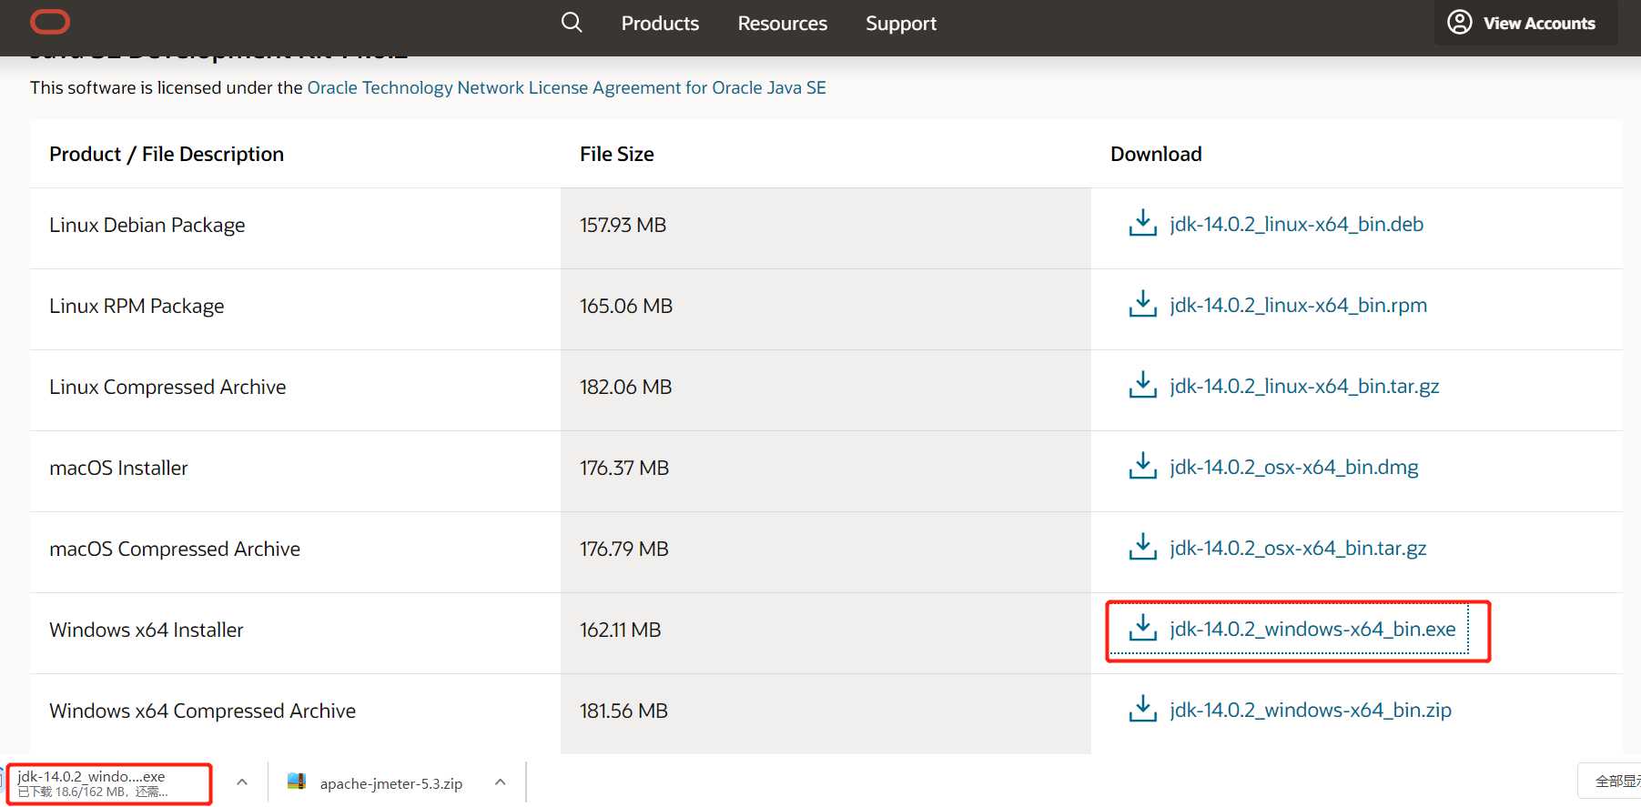The image size is (1641, 807).
Task: Open the site search magnifier icon
Action: click(x=572, y=22)
